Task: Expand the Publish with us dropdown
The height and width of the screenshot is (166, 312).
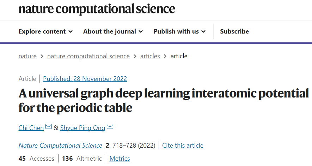Action: point(179,31)
